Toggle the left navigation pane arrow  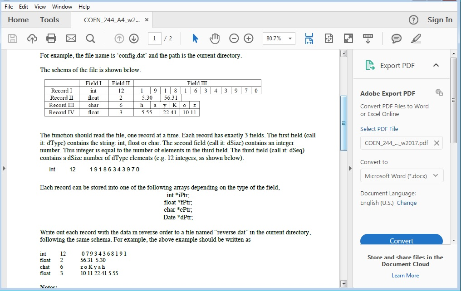(x=4, y=167)
